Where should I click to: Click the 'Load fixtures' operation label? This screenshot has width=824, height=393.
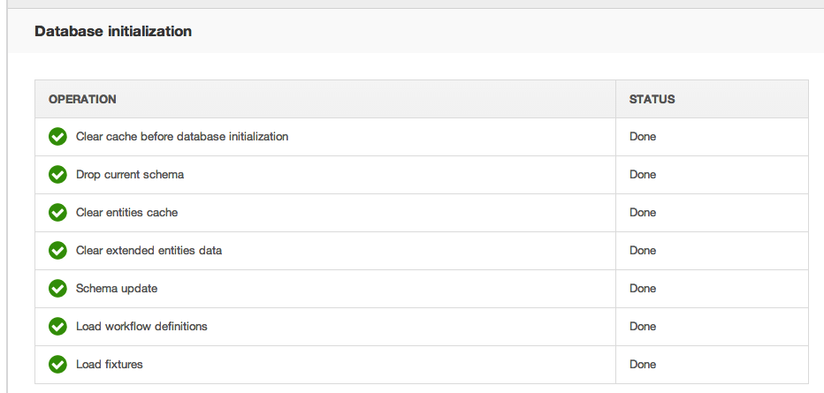point(110,364)
